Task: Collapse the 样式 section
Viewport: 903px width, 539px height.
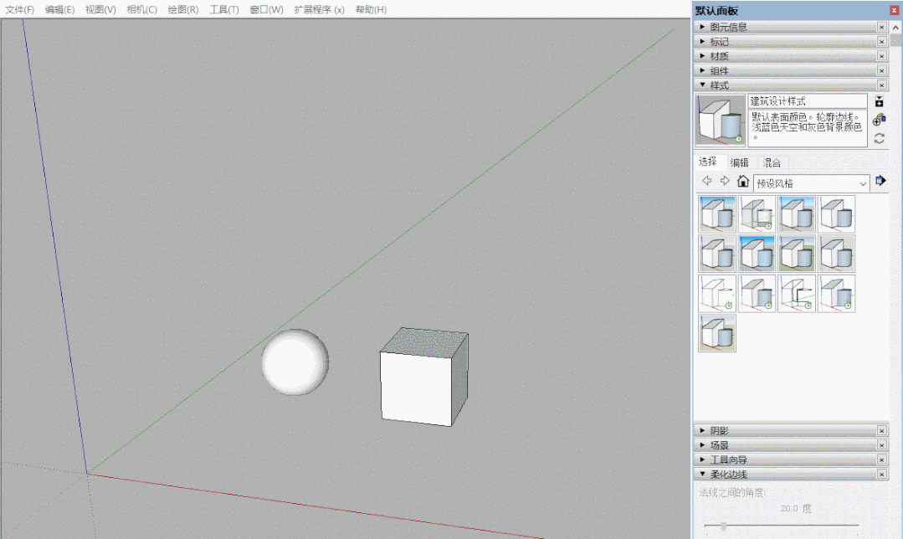Action: [702, 85]
